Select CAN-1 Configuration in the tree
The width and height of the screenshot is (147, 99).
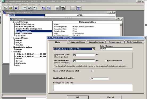coord(25,24)
